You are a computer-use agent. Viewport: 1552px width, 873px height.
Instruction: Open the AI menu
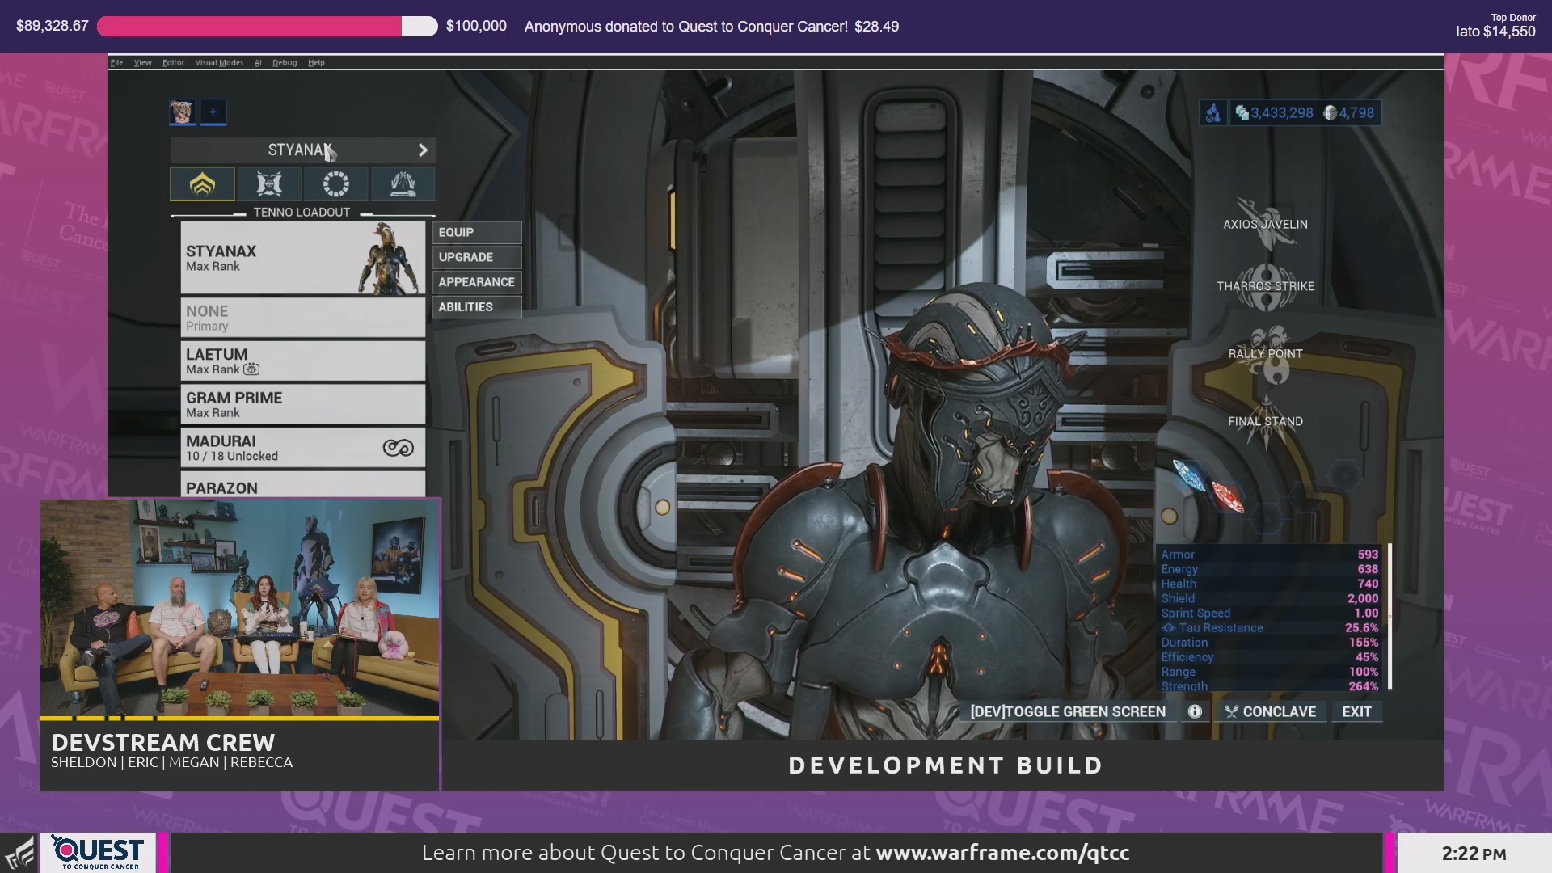tap(258, 62)
